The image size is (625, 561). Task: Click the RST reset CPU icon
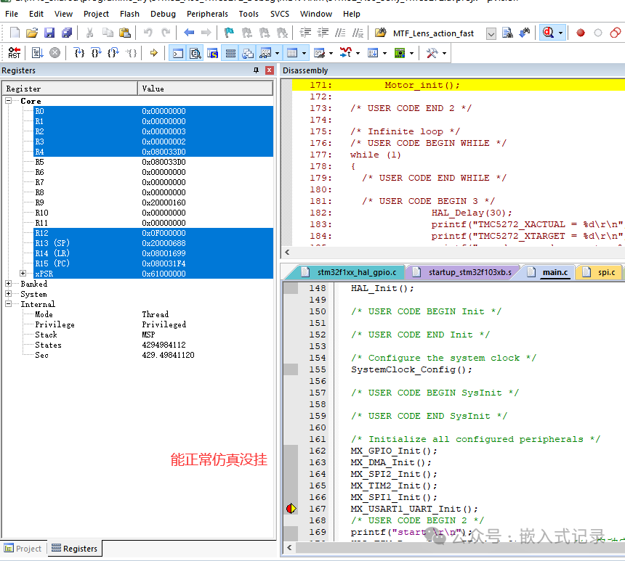pos(15,52)
